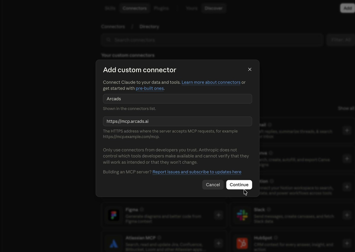Follow the pre-built ones link
Image resolution: width=355 pixels, height=252 pixels.
(150, 88)
